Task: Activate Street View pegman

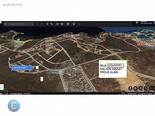Action: click(x=130, y=88)
